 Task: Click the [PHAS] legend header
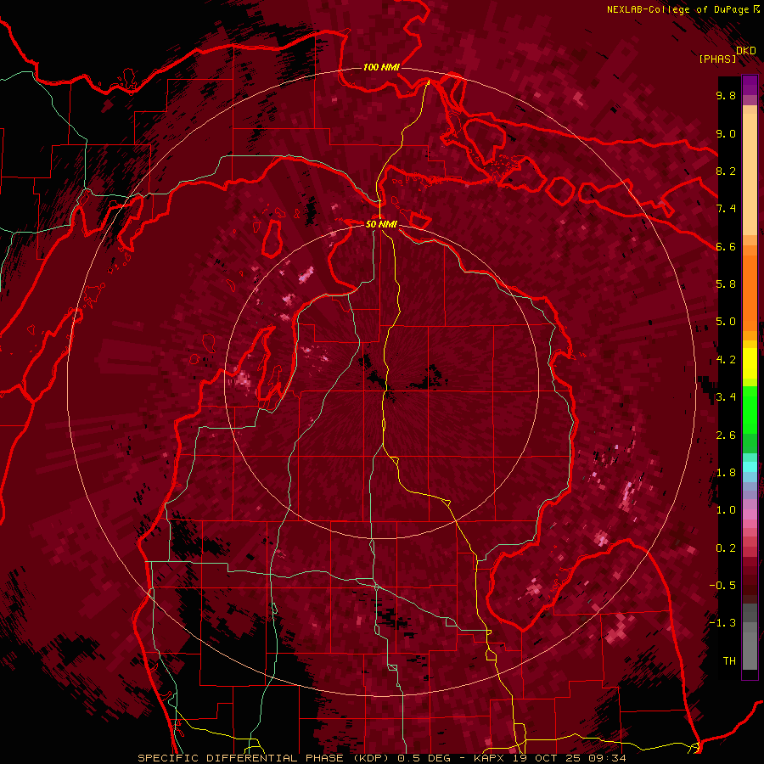[x=717, y=59]
